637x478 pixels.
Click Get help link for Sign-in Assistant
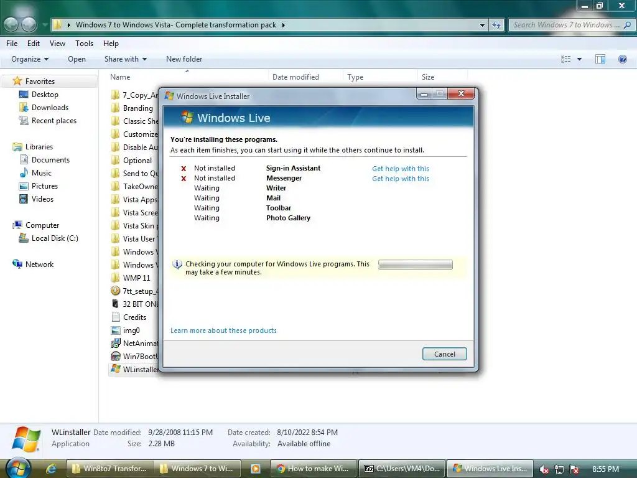[x=401, y=169]
